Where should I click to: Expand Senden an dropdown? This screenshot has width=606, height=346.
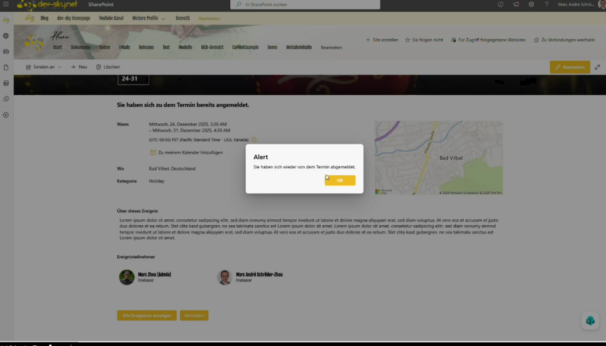pyautogui.click(x=44, y=67)
